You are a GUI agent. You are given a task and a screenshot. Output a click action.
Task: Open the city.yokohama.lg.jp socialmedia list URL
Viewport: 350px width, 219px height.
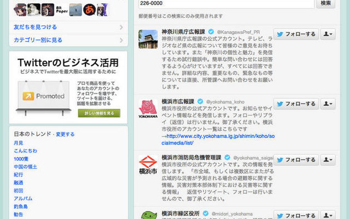click(x=218, y=140)
